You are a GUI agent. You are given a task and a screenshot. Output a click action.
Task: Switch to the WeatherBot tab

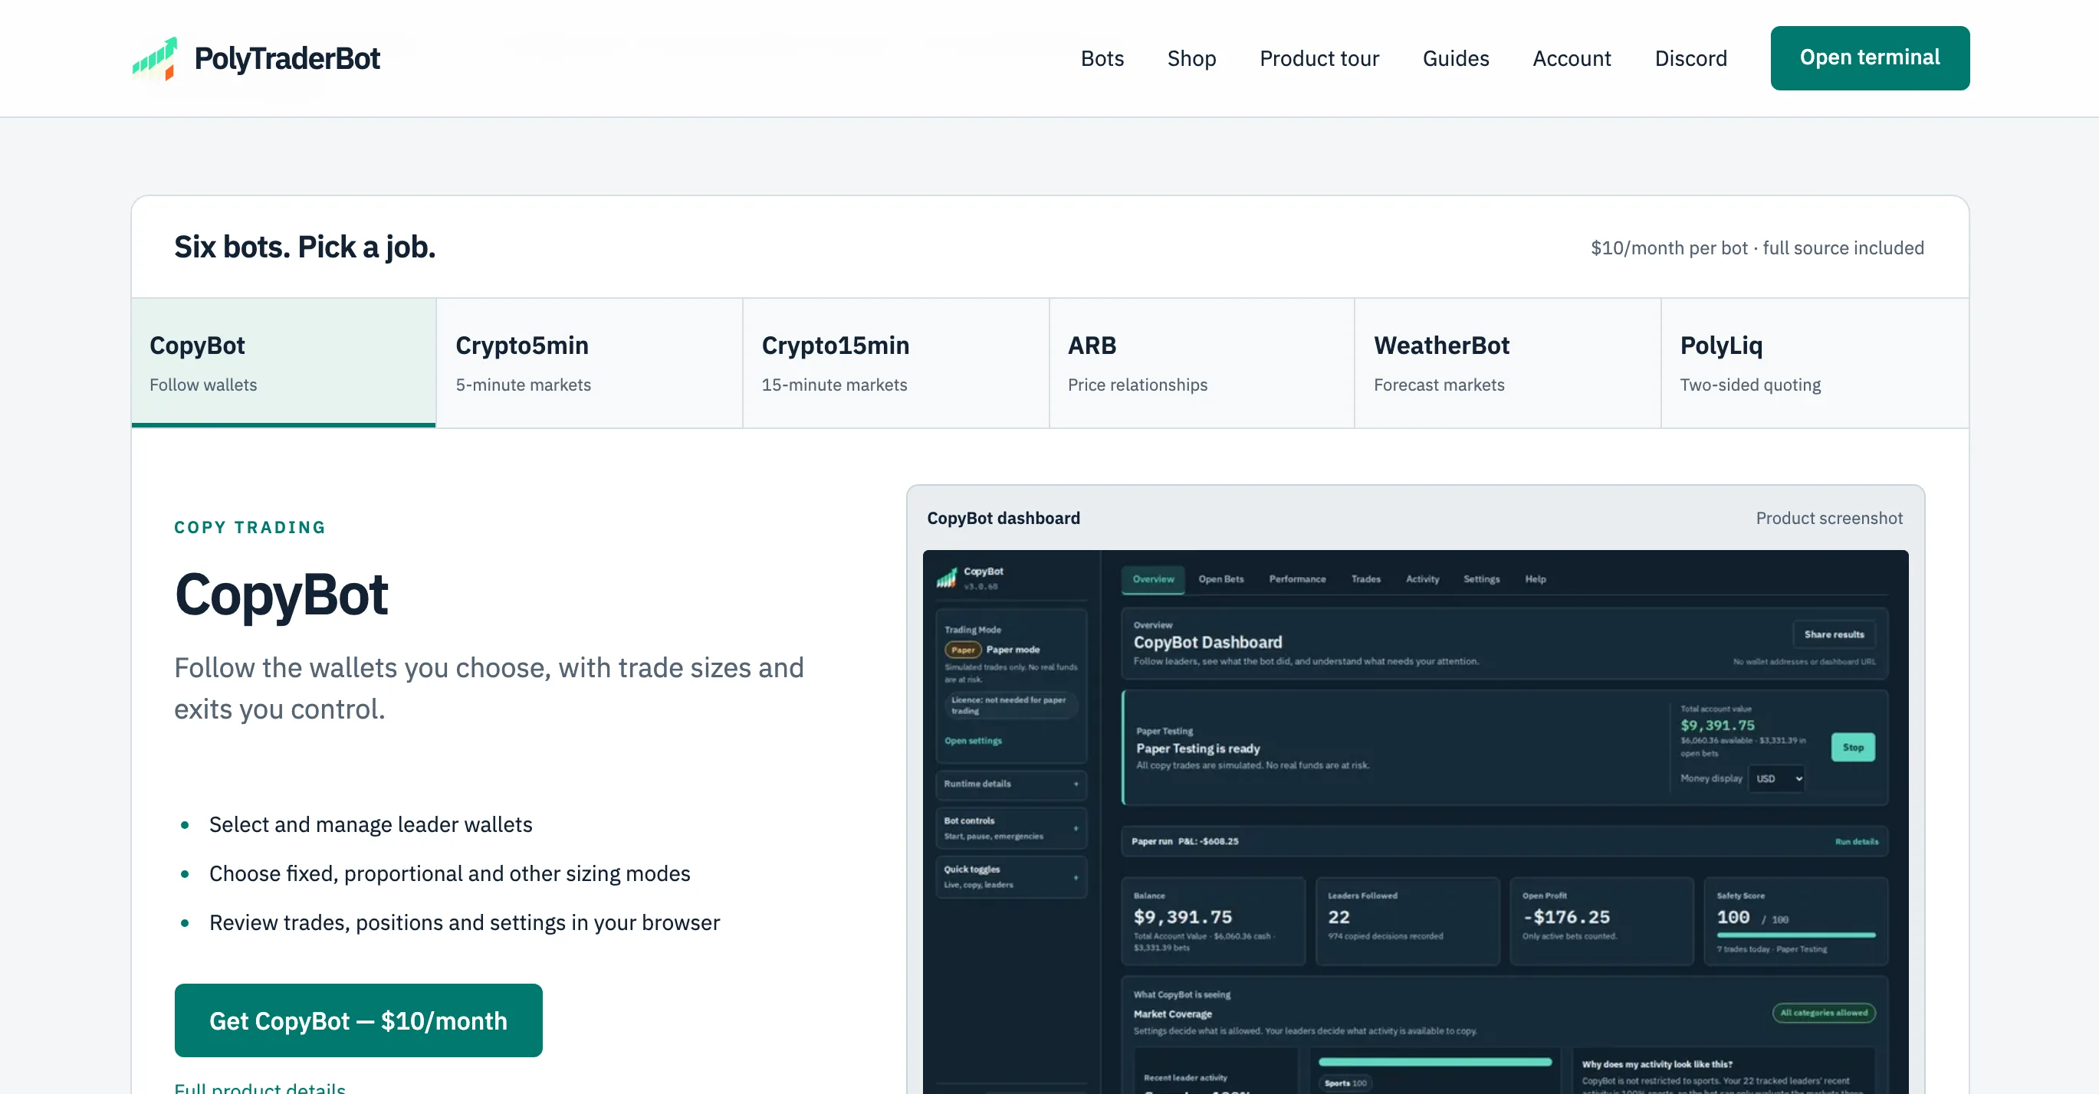coord(1507,363)
